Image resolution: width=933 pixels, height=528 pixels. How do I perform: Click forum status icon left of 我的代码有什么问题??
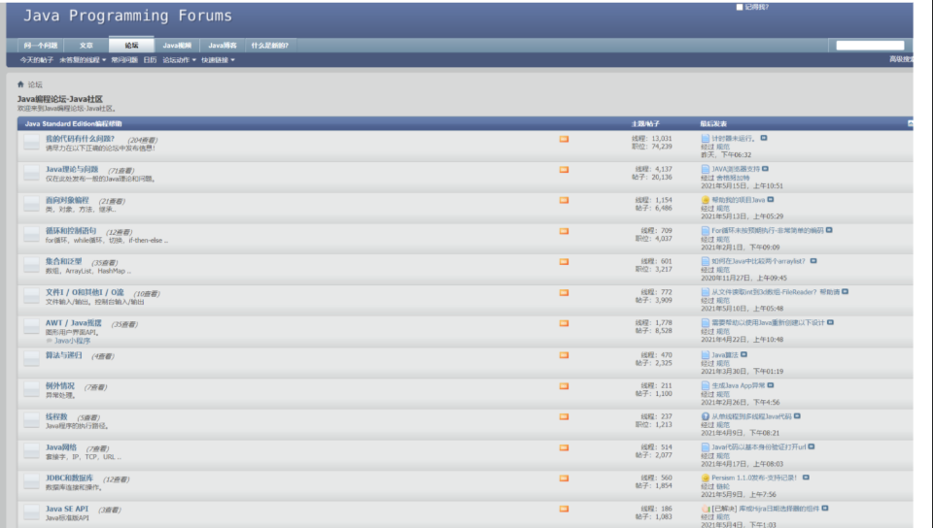[31, 142]
